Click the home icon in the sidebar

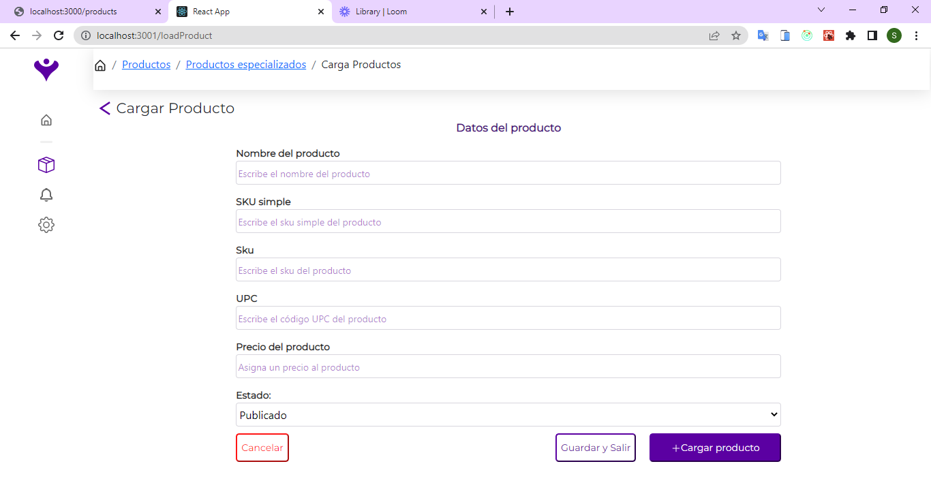pos(46,119)
